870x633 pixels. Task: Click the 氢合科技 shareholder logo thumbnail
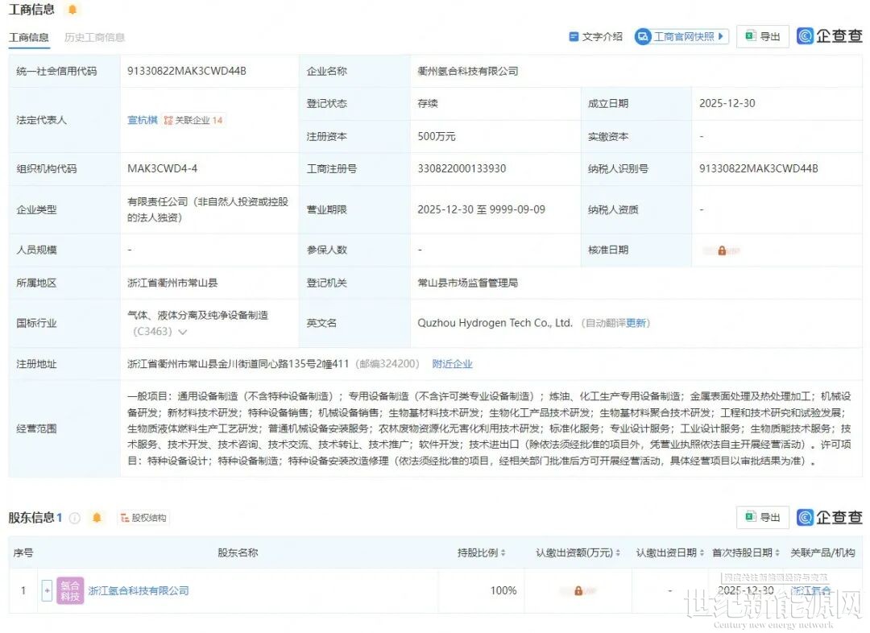70,591
